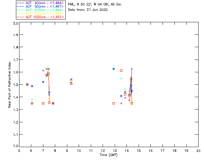Click the red square near time 7.8 at 1.35

(53, 103)
